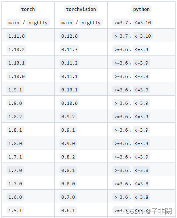The width and height of the screenshot is (177, 218).
Task: Select the torch version 1.11.0 cell
Action: pyautogui.click(x=17, y=36)
